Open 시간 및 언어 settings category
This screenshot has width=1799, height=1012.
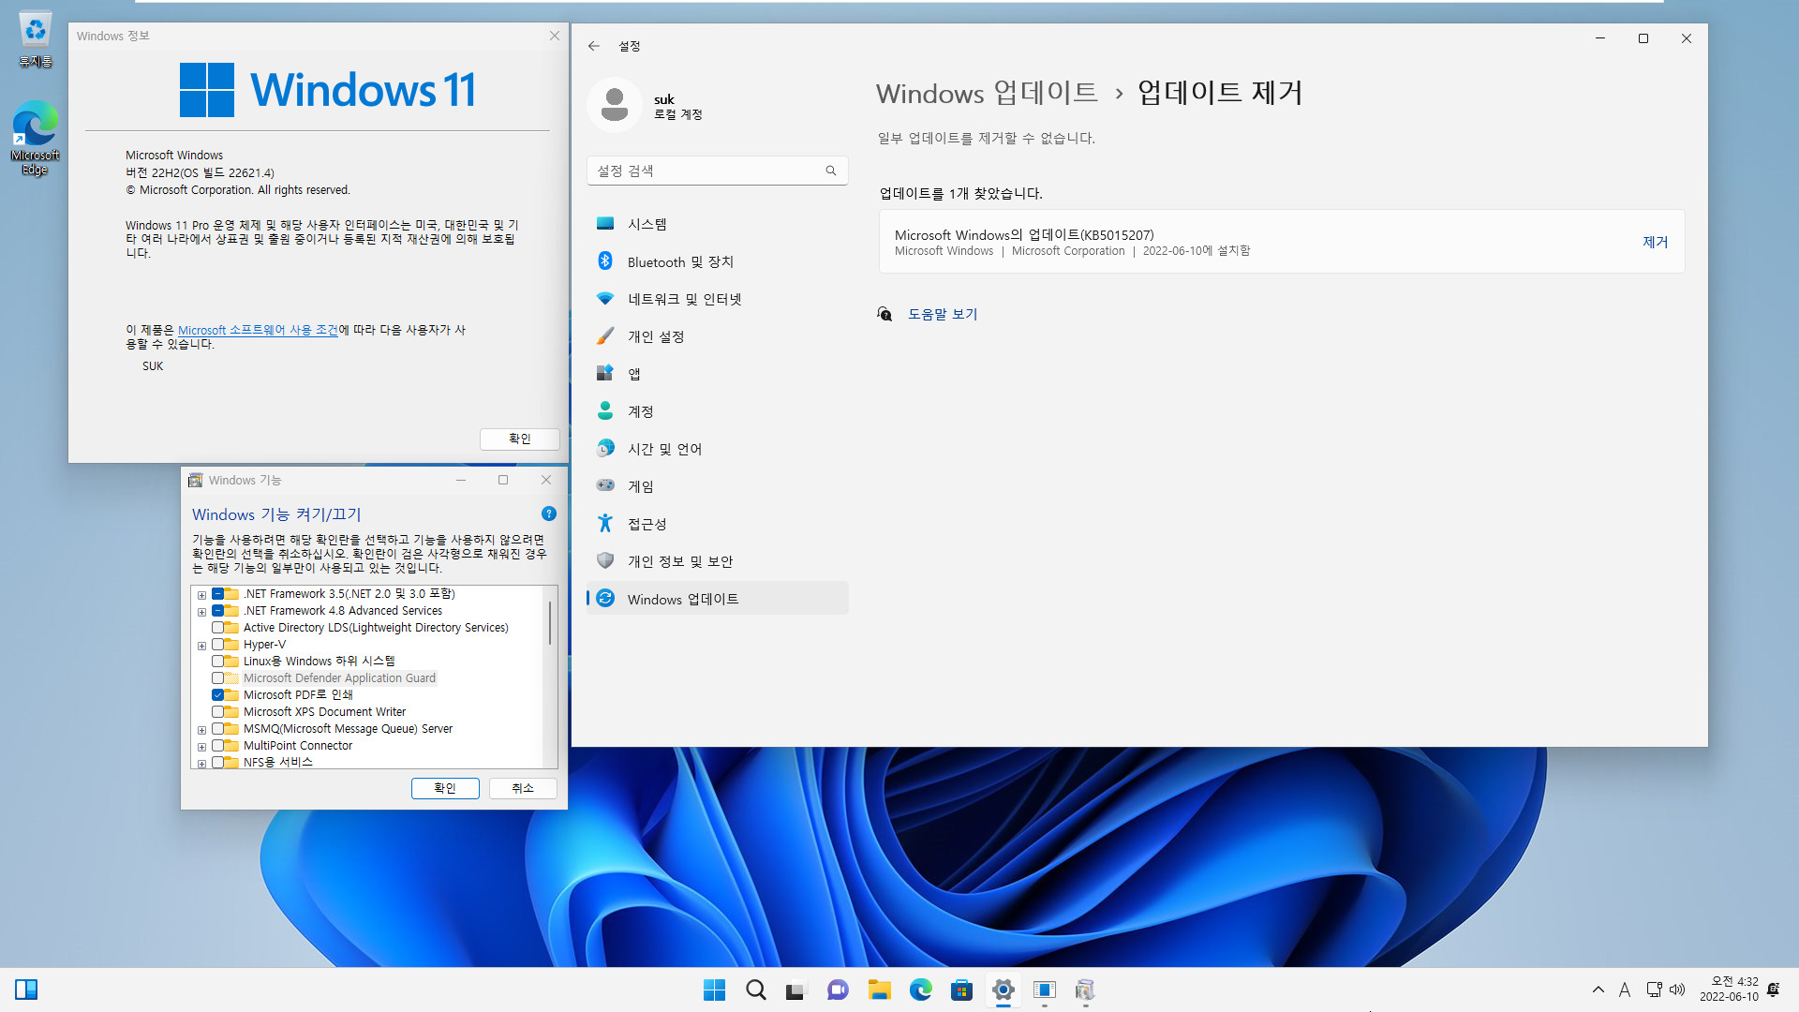coord(717,449)
